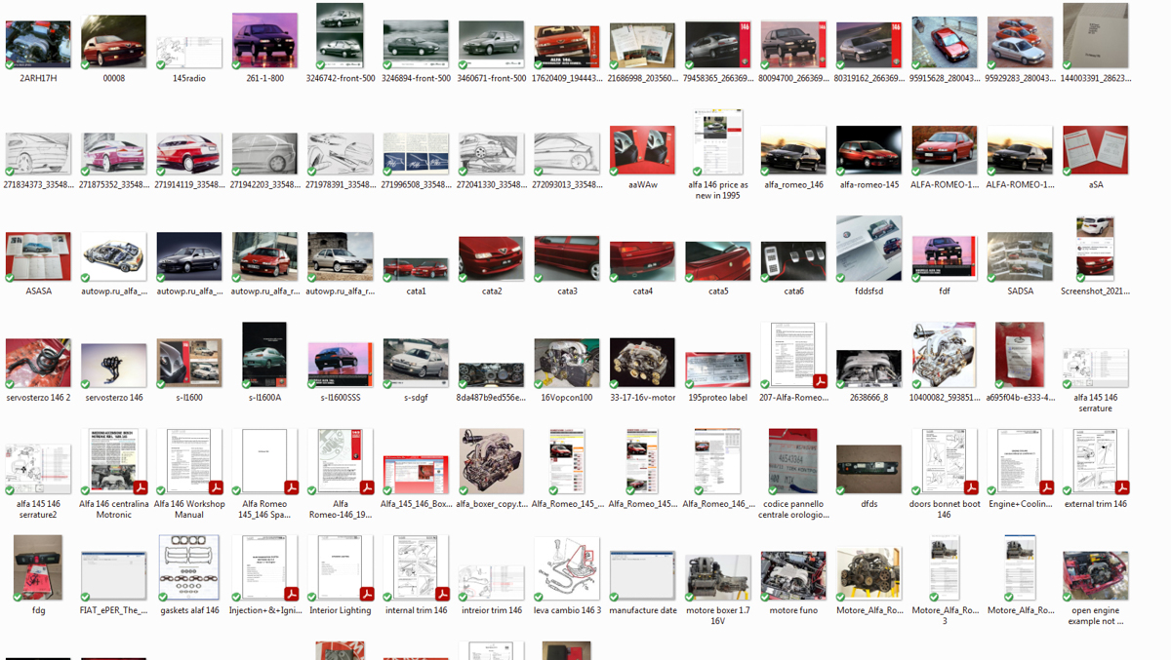Click the file name 'intreior trim 146'
This screenshot has height=660, width=1171.
pyautogui.click(x=491, y=610)
